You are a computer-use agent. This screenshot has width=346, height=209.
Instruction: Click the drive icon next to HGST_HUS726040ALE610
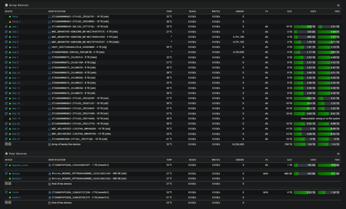49,47
